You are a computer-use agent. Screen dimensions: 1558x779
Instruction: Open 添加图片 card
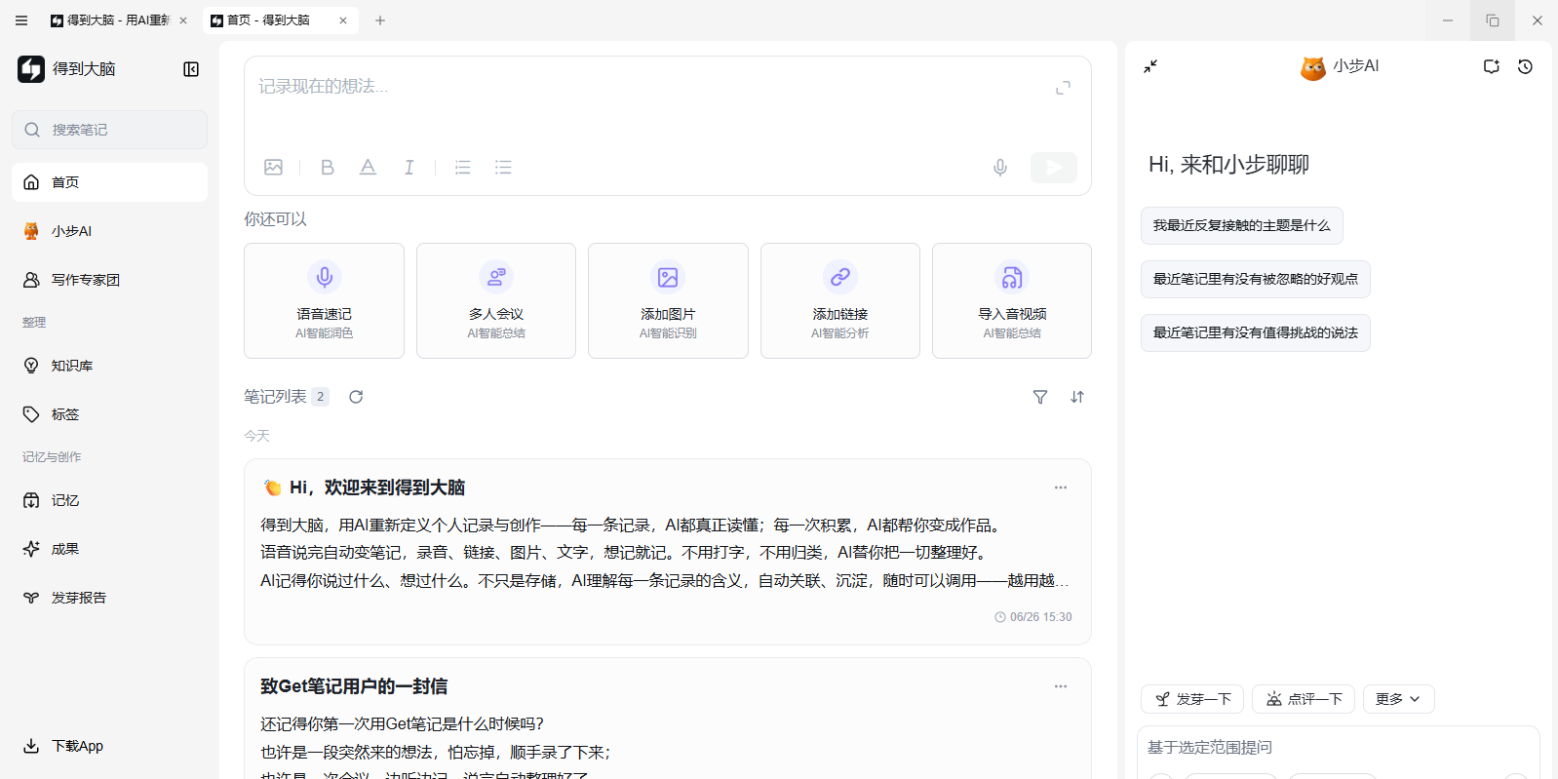[668, 300]
